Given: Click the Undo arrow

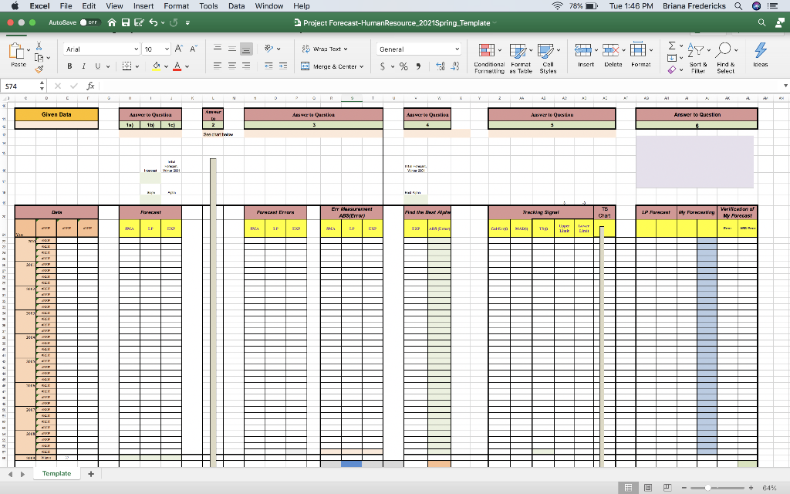Looking at the screenshot, I should tap(154, 22).
